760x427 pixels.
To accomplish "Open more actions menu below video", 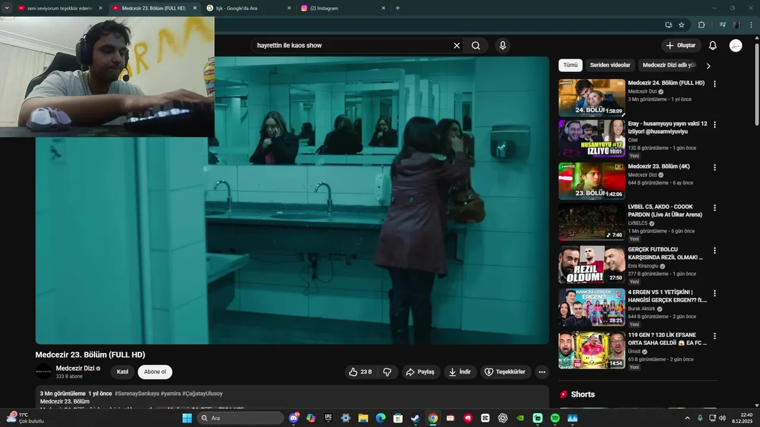I will (541, 372).
